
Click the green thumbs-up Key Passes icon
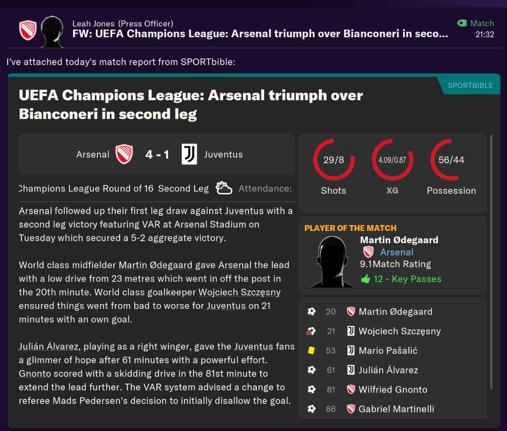point(365,279)
